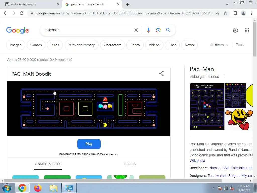The height and width of the screenshot is (193, 257).
Task: Open the Wikipedia link
Action: tap(197, 161)
